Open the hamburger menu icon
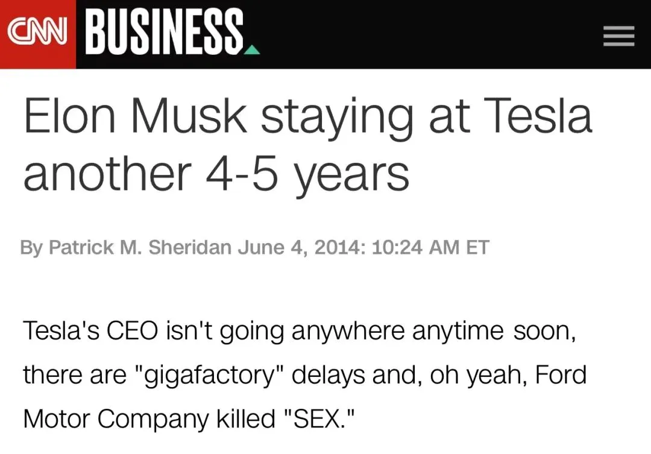The image size is (651, 454). click(618, 36)
